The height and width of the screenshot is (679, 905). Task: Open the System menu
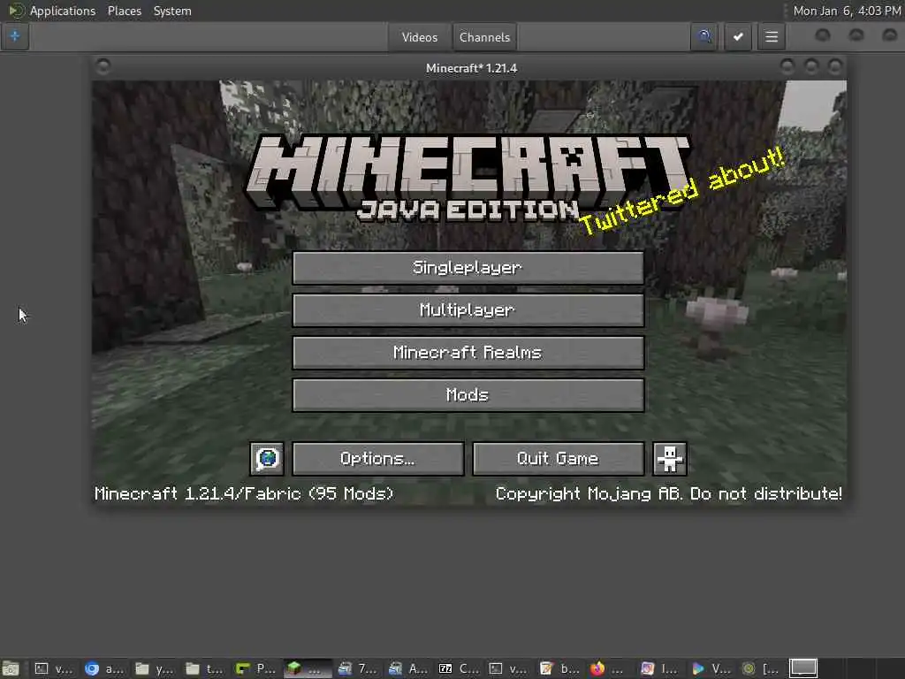tap(172, 11)
